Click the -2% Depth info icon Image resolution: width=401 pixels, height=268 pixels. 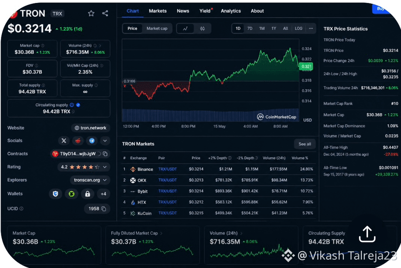click(256, 158)
